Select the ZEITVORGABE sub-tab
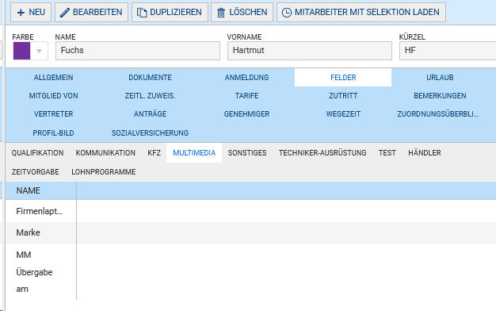 [36, 172]
